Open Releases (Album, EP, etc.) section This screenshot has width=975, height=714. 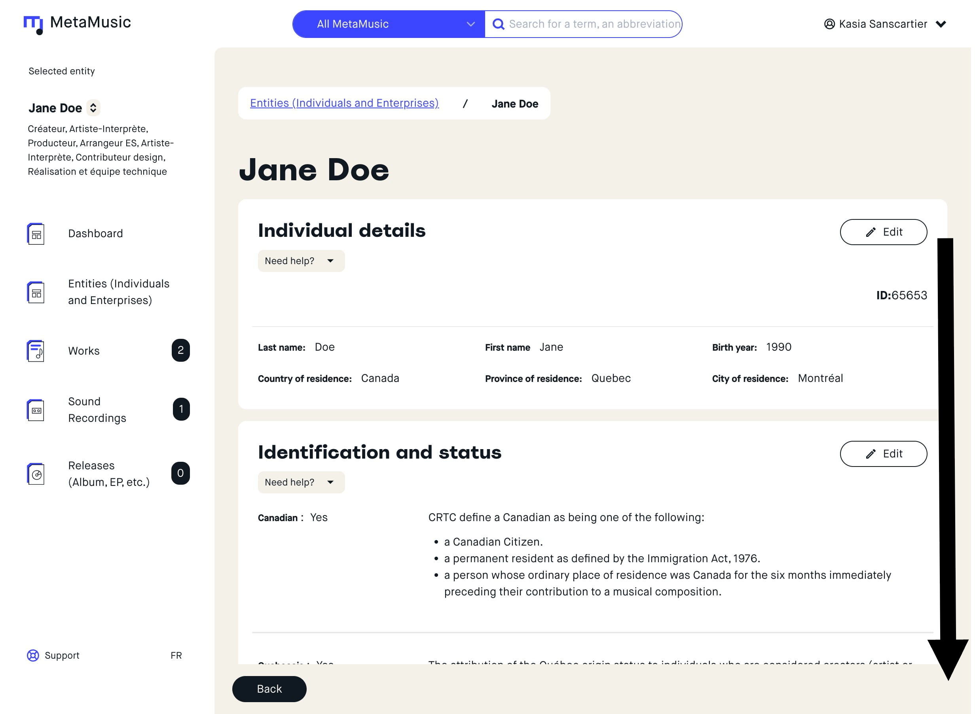pos(108,474)
